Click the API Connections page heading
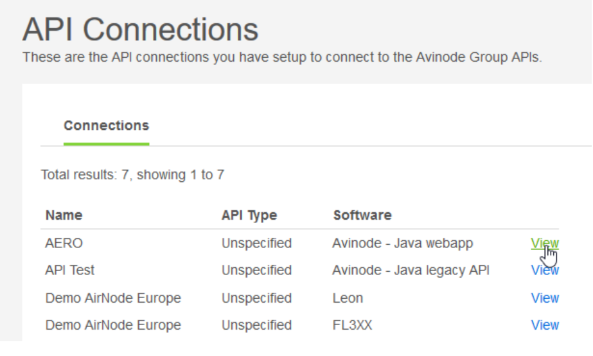 coord(140,30)
